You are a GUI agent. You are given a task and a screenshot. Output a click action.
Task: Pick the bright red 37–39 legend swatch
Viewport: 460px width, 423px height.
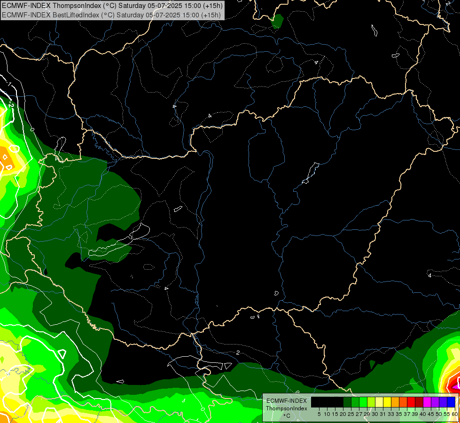pyautogui.click(x=411, y=402)
